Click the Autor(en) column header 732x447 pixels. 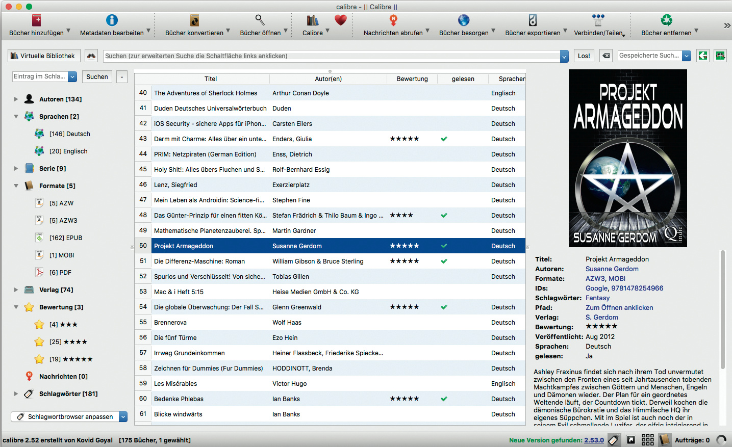328,79
